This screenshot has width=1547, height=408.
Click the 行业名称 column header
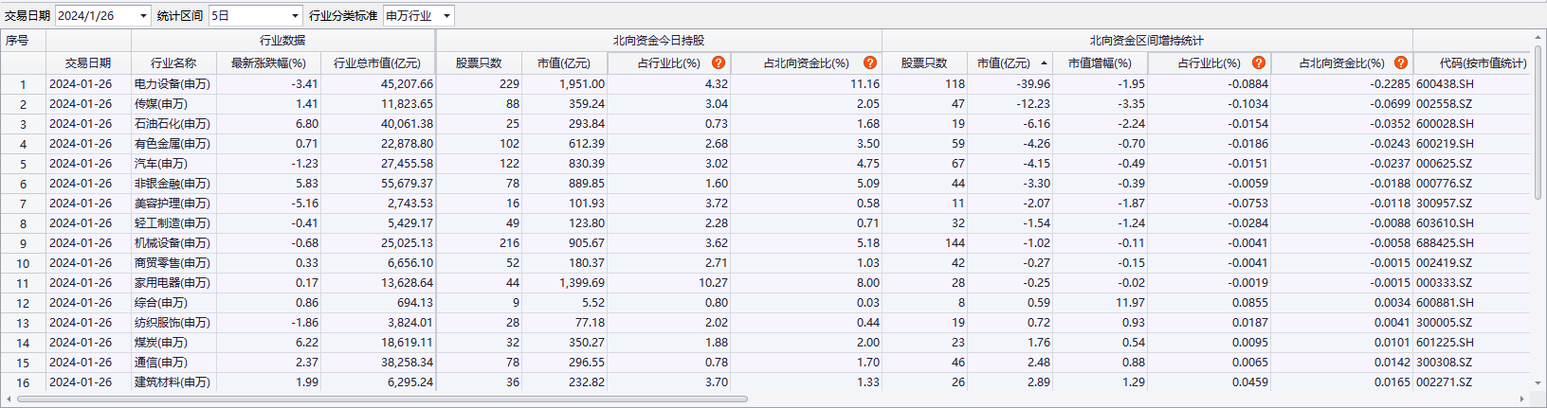pyautogui.click(x=173, y=63)
